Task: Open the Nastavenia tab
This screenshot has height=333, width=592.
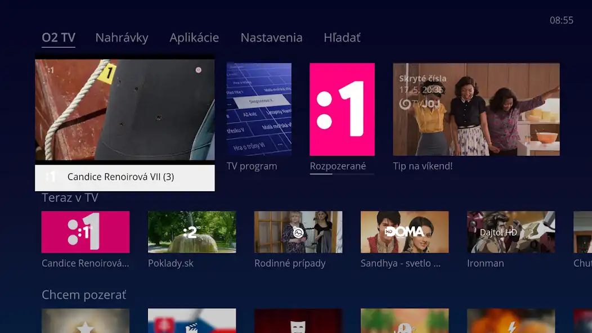Action: click(271, 38)
